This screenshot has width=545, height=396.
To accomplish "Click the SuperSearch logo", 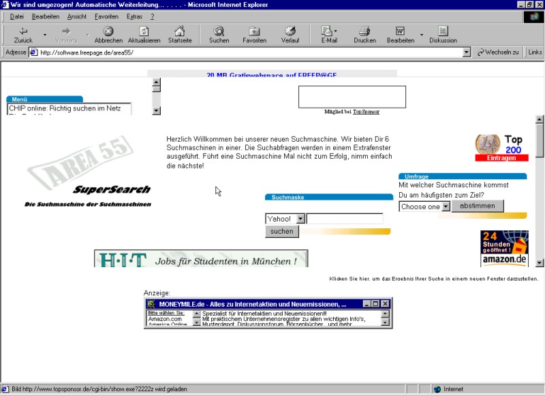I will pyautogui.click(x=112, y=189).
